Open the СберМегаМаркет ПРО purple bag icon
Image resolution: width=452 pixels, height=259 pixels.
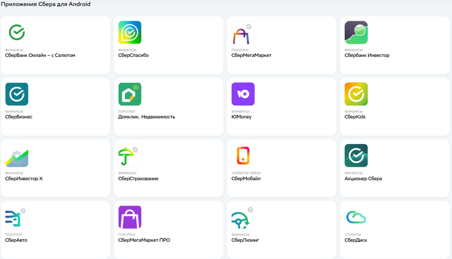(x=130, y=217)
